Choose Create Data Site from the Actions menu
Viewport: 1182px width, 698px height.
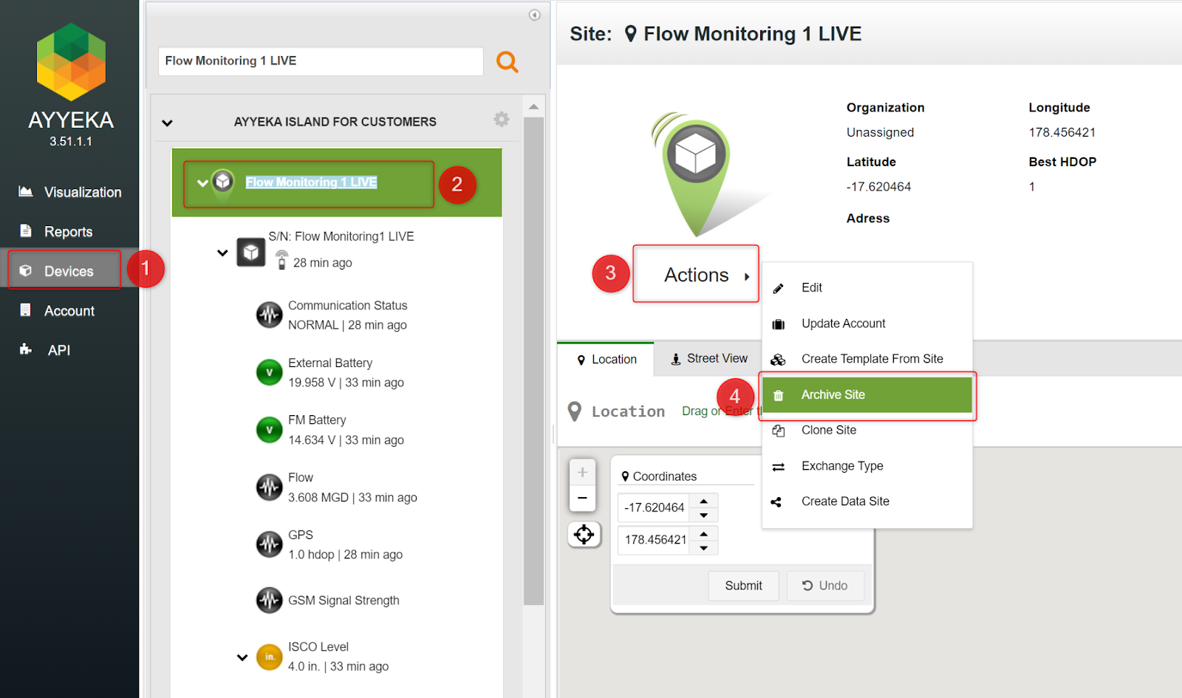pyautogui.click(x=867, y=502)
